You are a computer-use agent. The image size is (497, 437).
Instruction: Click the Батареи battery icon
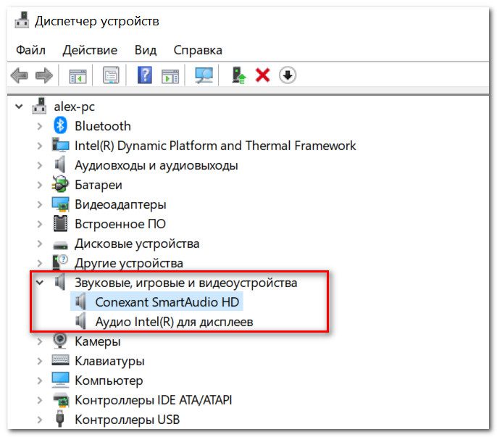pyautogui.click(x=60, y=184)
